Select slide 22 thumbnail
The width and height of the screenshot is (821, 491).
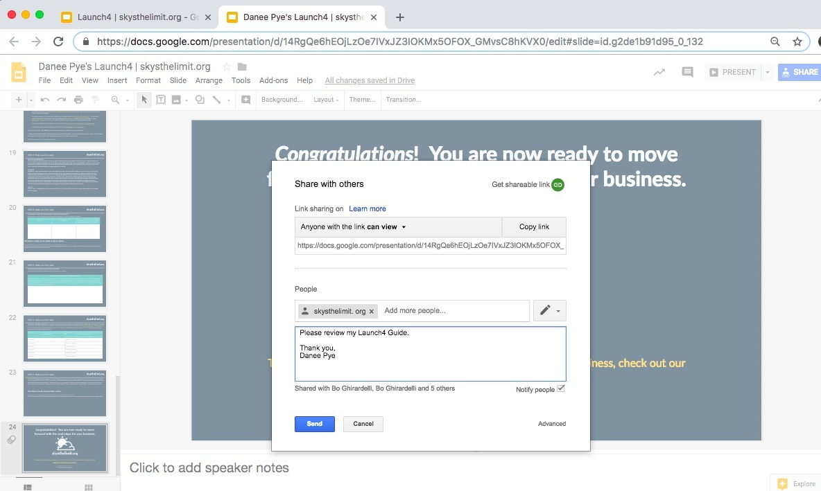65,339
